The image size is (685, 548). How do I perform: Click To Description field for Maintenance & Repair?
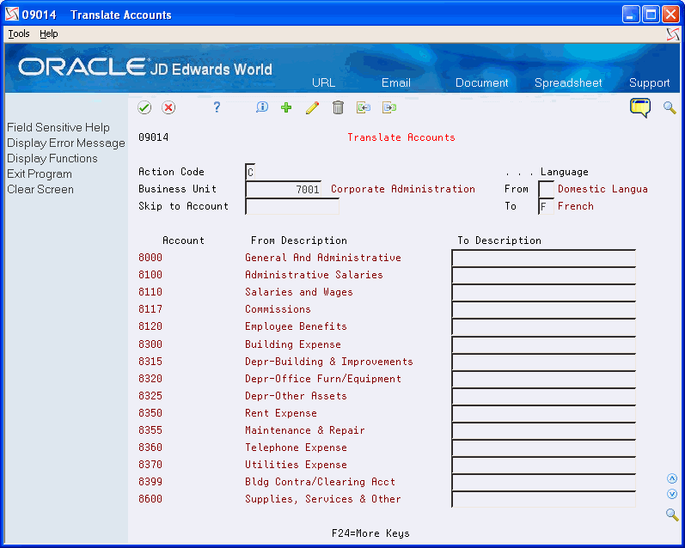pyautogui.click(x=543, y=430)
